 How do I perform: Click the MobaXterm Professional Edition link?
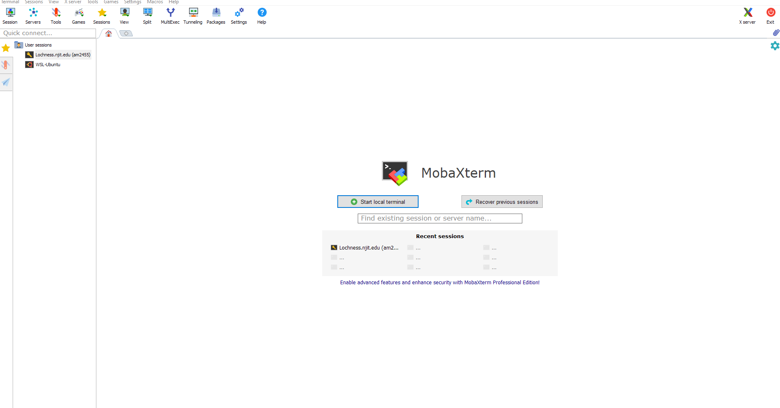[x=440, y=283]
